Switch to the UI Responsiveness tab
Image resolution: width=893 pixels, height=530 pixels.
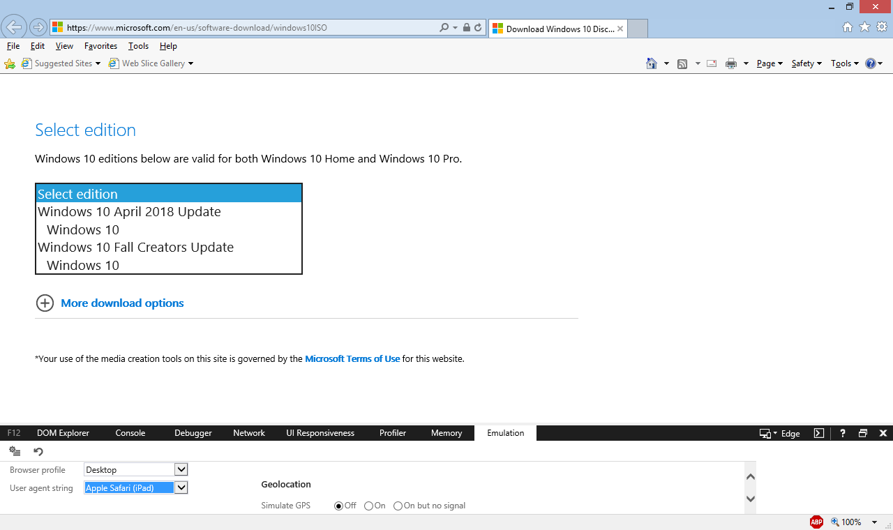click(320, 433)
